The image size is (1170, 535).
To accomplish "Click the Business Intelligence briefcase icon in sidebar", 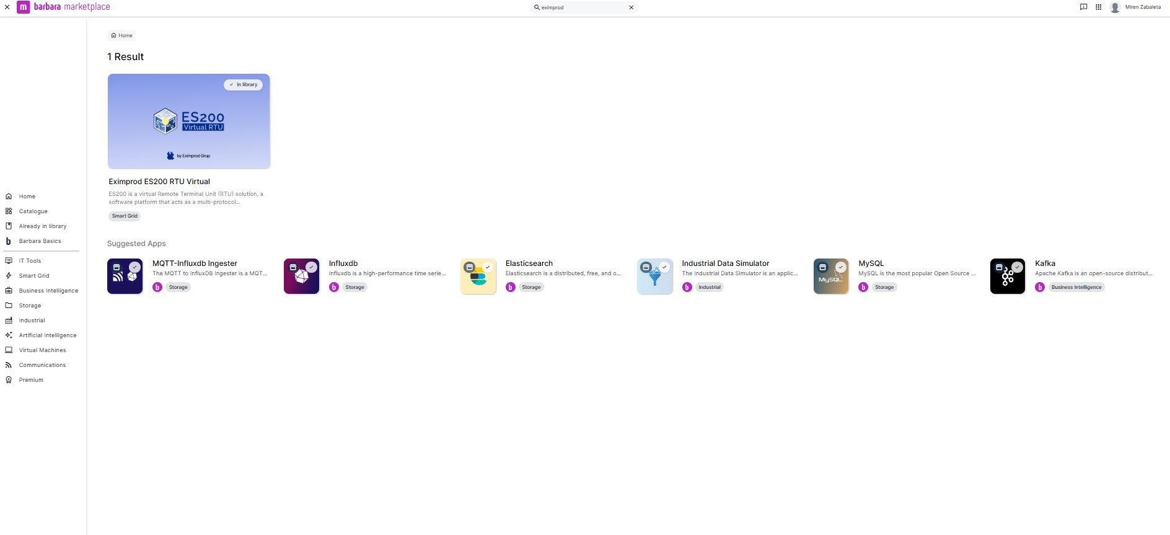I will tap(9, 291).
